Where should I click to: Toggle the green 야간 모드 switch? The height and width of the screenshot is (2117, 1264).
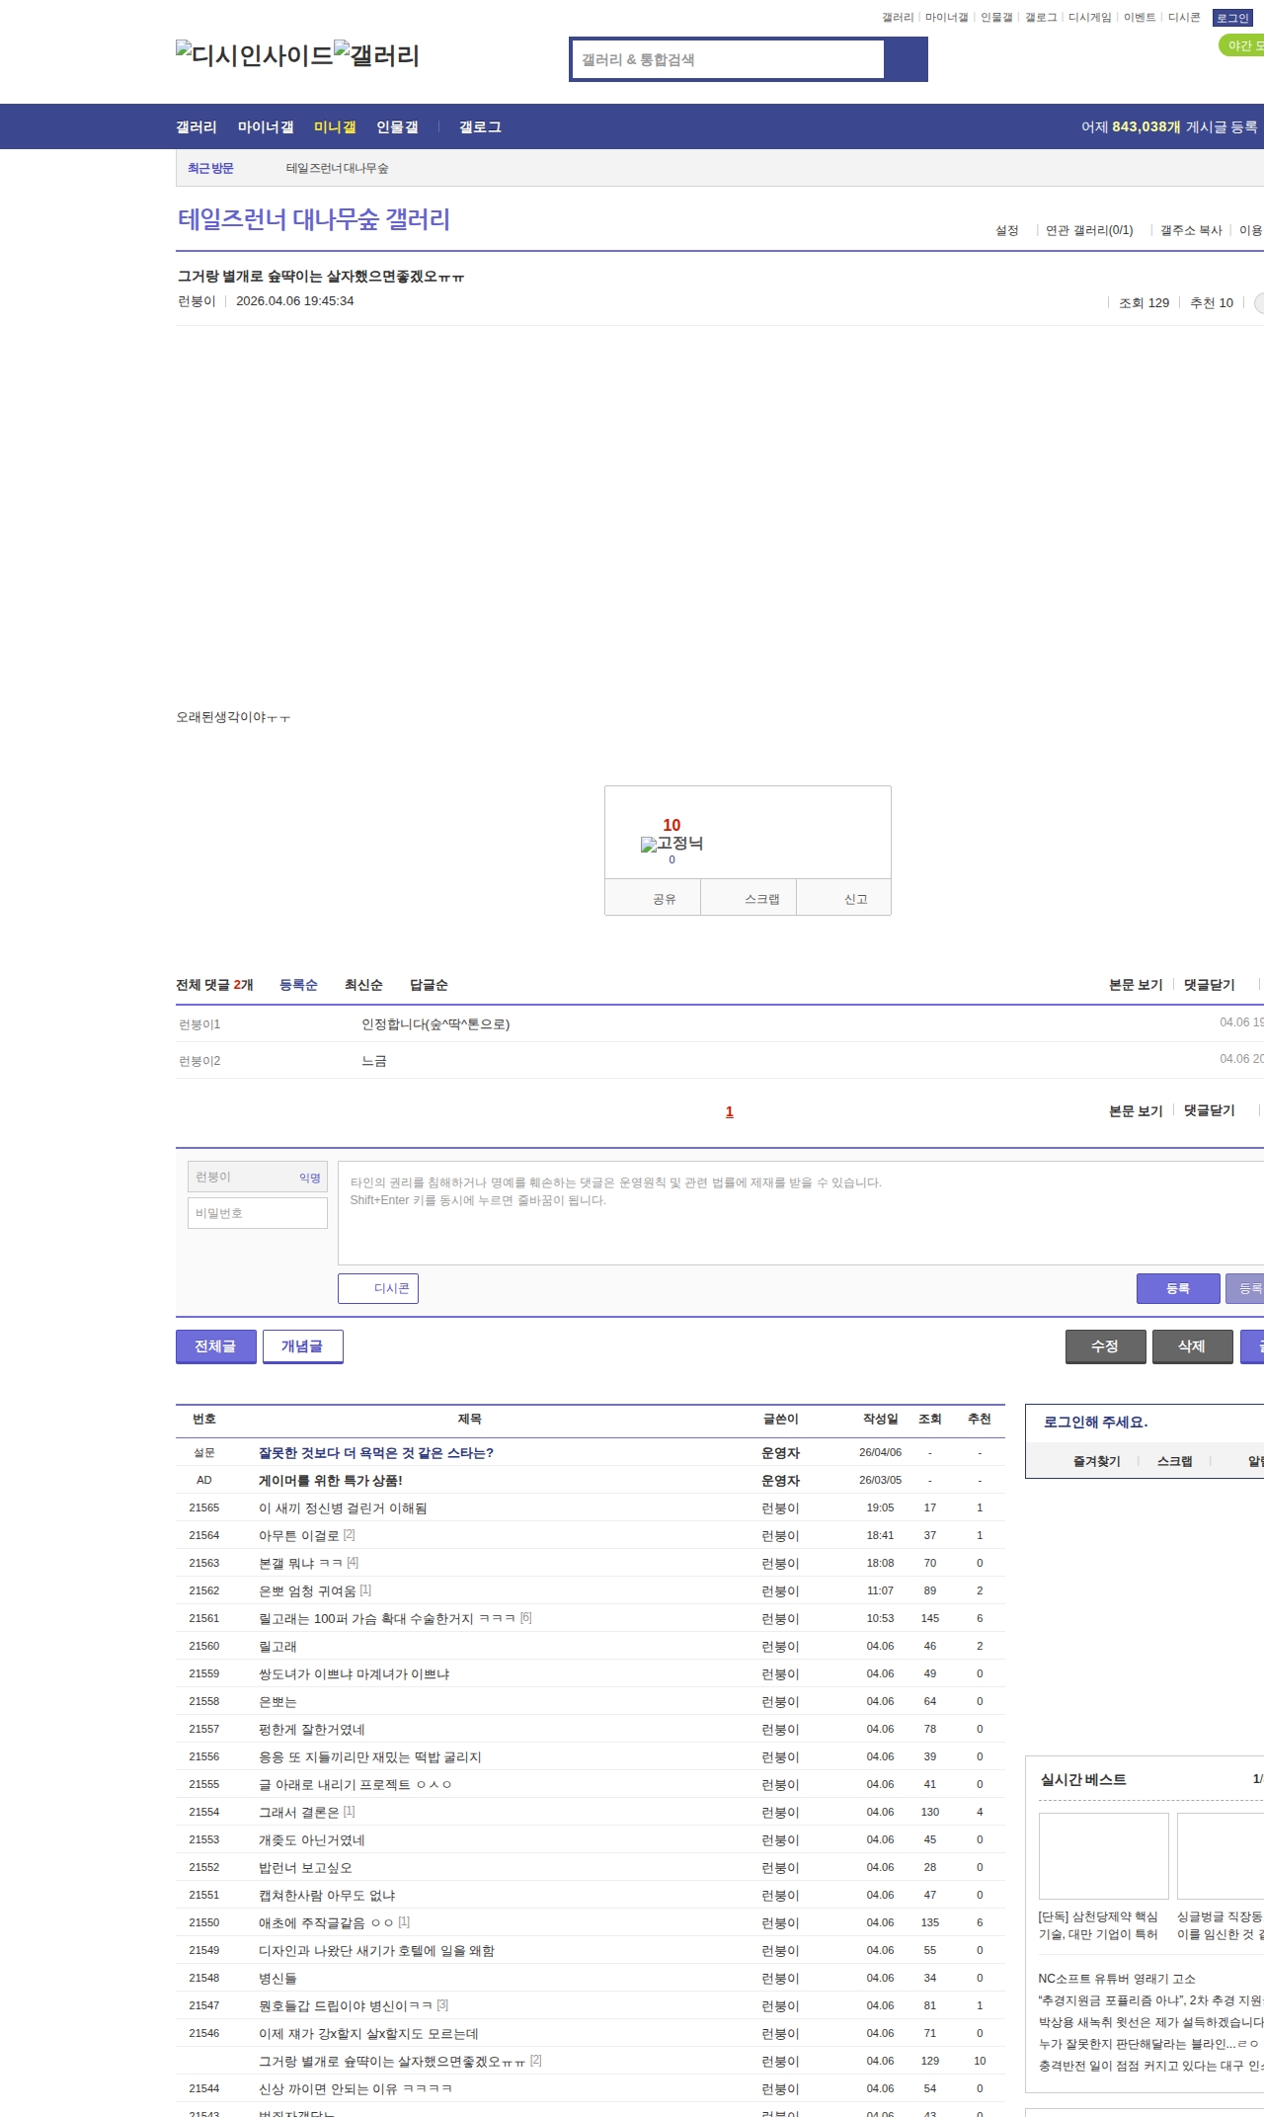[x=1242, y=45]
